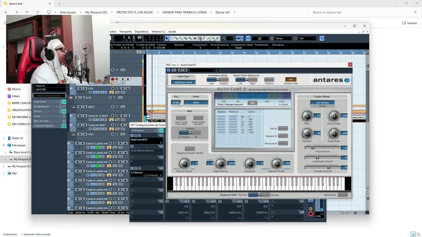
Task: Click the Up arrow in File Explorer
Action: click(27, 12)
